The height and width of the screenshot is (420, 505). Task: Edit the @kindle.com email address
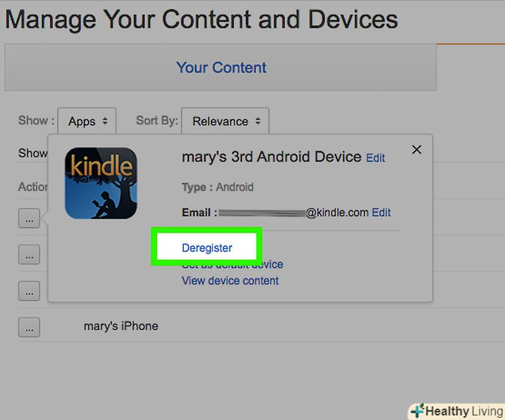coord(381,212)
